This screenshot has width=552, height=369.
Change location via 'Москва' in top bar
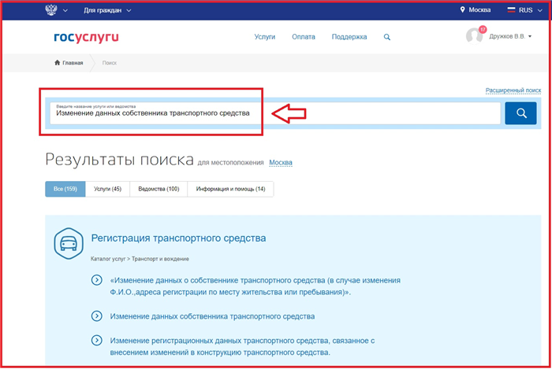pos(479,9)
